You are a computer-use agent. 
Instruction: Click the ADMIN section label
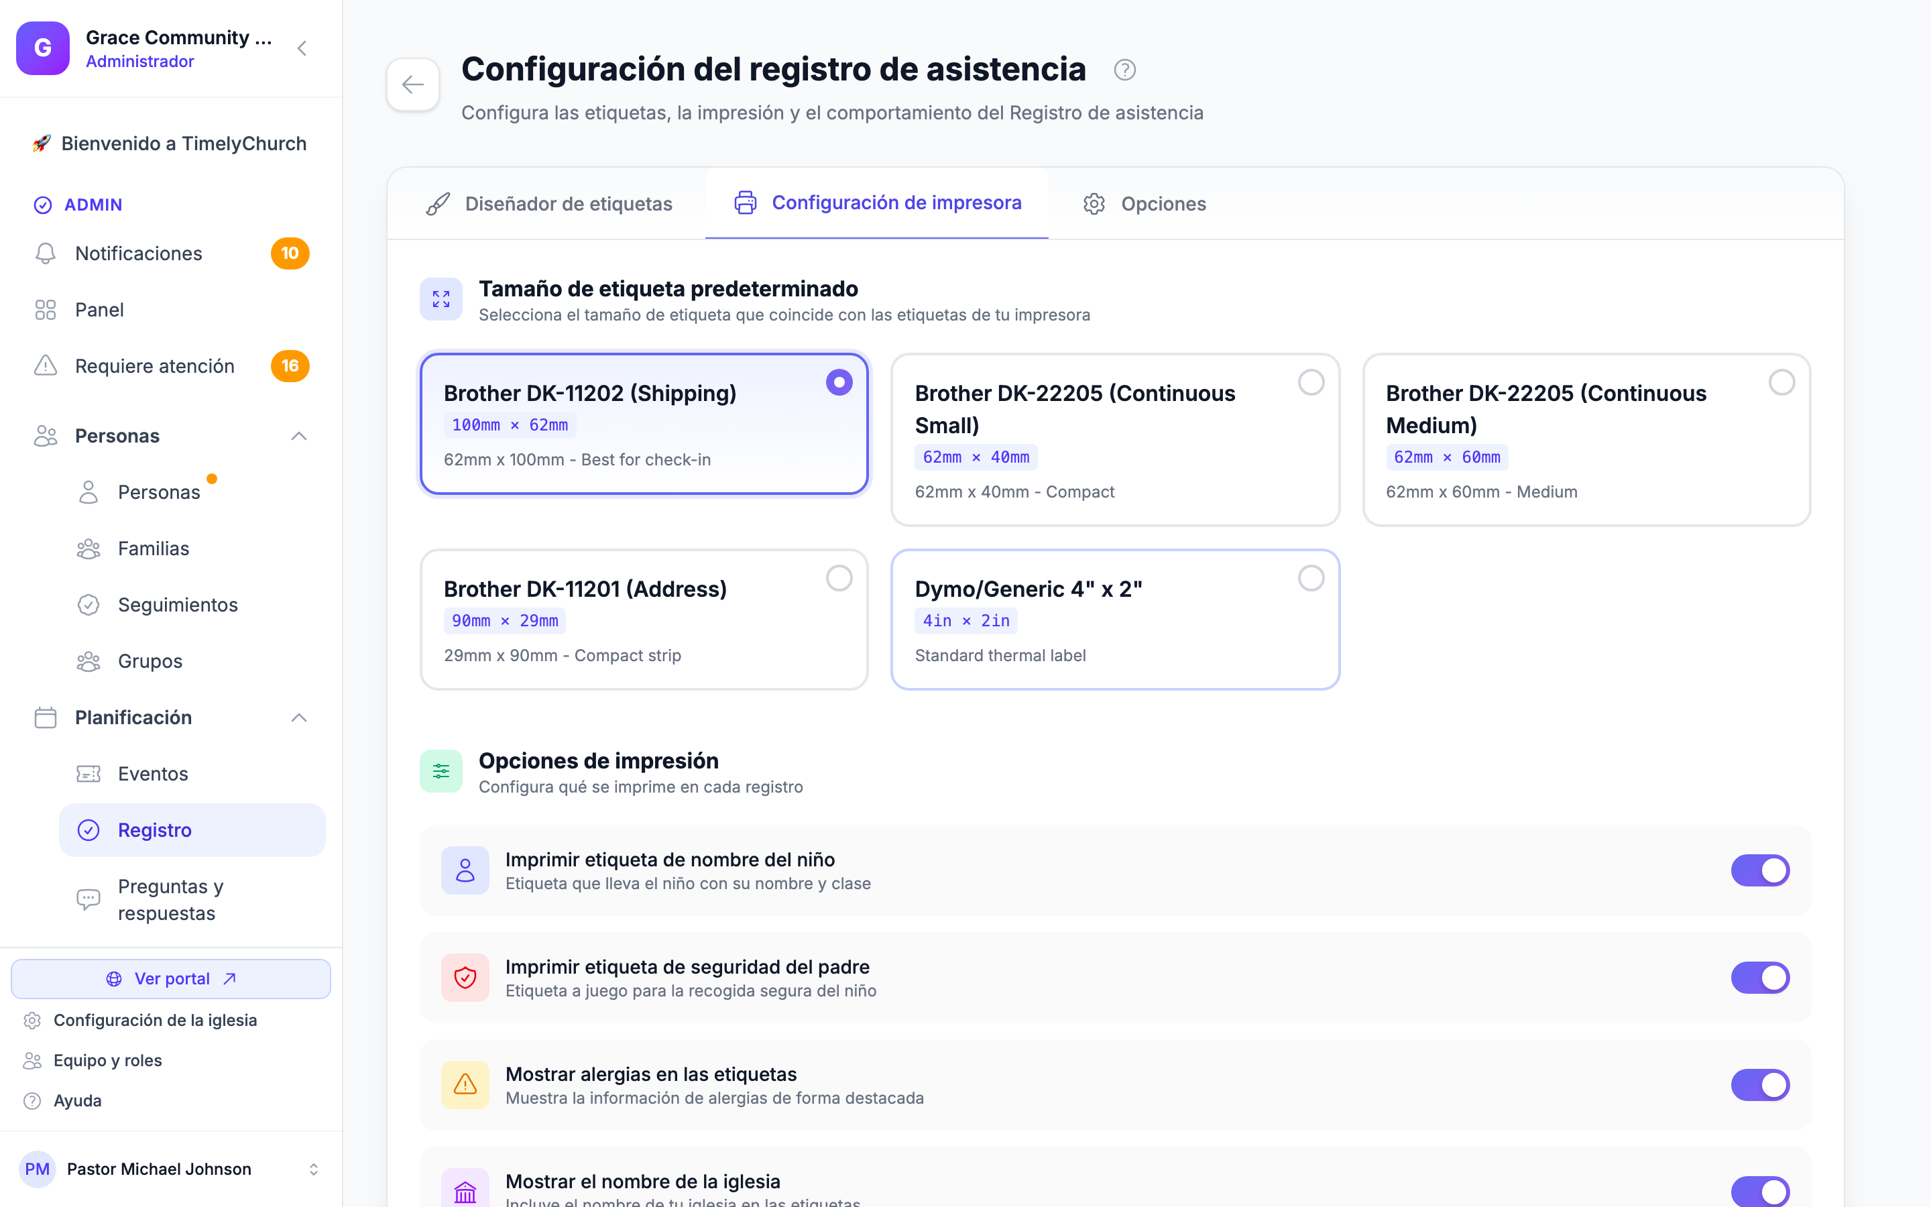click(93, 205)
